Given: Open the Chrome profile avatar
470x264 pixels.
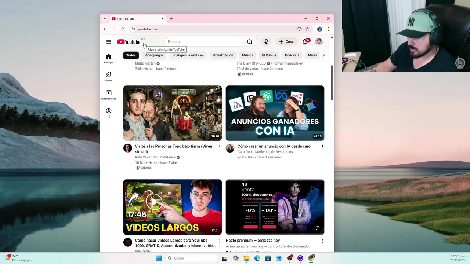Looking at the screenshot, I should click(x=319, y=29).
